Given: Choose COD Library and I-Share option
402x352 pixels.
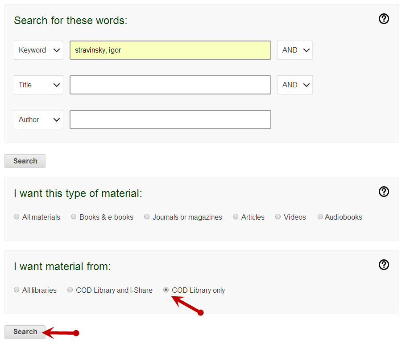Looking at the screenshot, I should point(70,290).
